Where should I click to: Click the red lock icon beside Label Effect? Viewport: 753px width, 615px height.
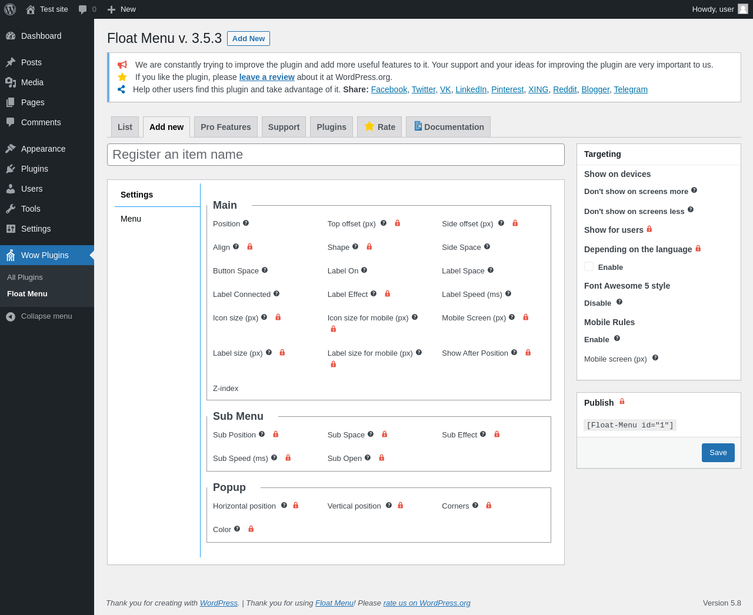point(388,293)
